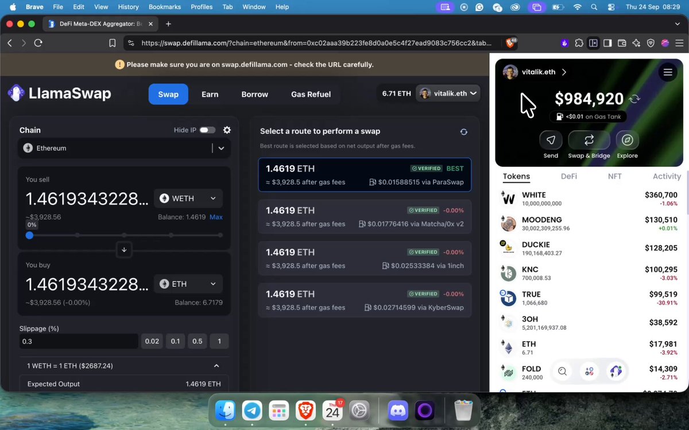This screenshot has height=430, width=689.
Task: Select the ParaSwap BEST route
Action: 365,175
